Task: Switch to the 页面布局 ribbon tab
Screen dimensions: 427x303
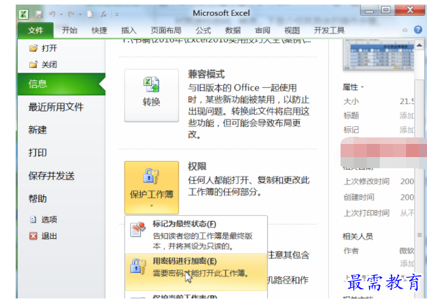Action: [x=166, y=30]
